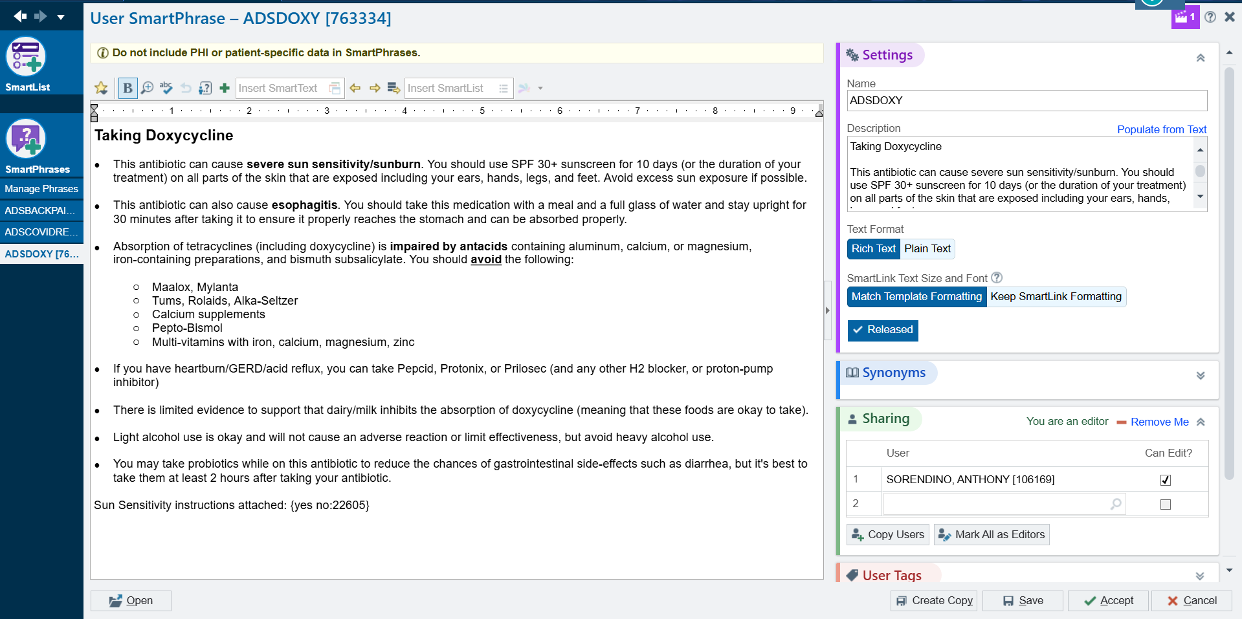Click the colorful toolbar icon after the Insert SmartList field

tap(524, 88)
